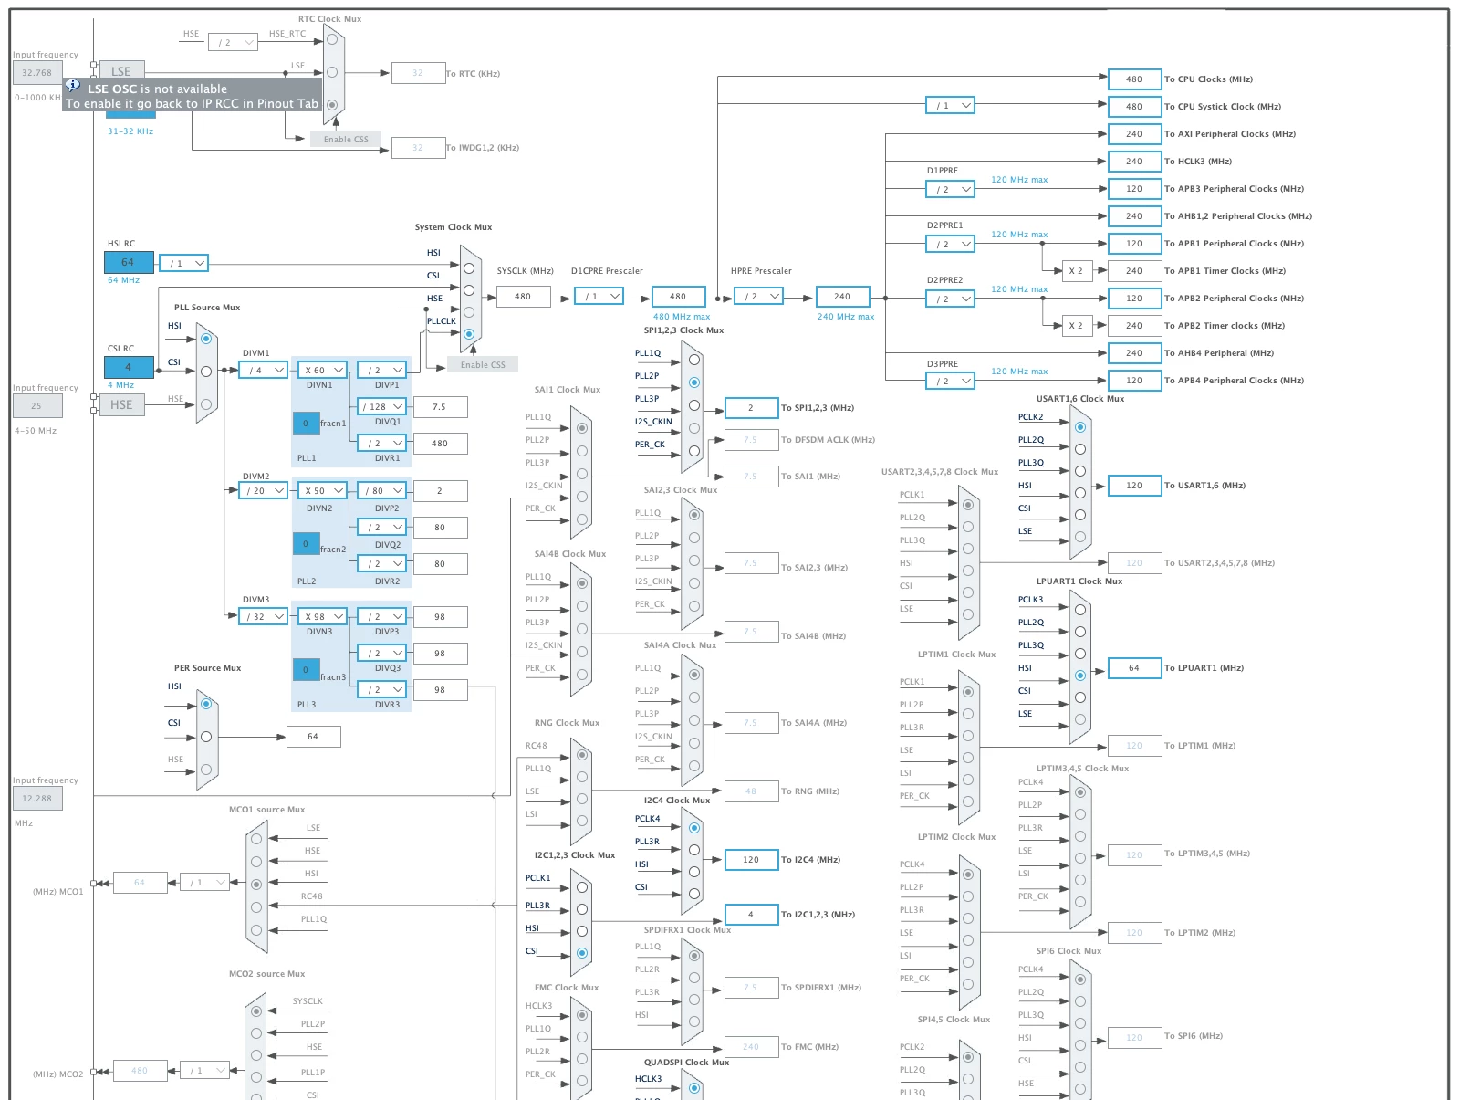Expand the DIVP2 /80 dropdown
Viewport: 1470px width, 1100px height.
coord(381,490)
